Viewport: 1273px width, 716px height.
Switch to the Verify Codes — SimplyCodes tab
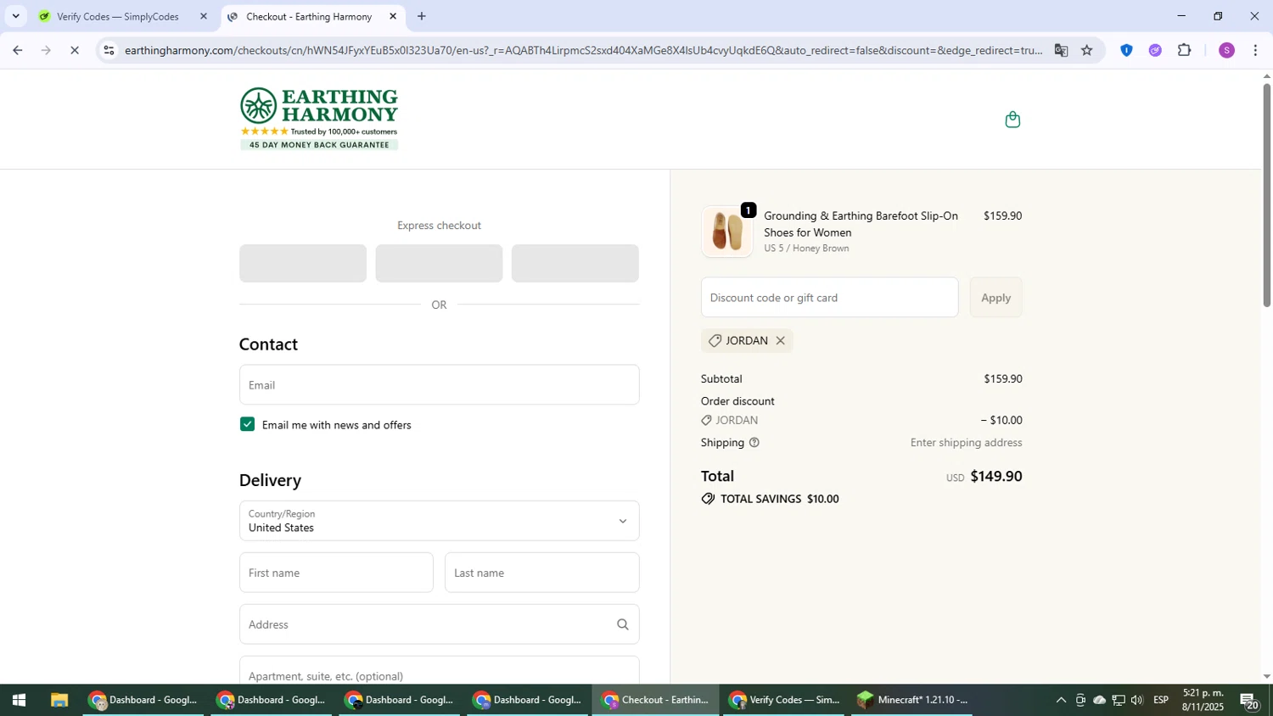pyautogui.click(x=117, y=16)
